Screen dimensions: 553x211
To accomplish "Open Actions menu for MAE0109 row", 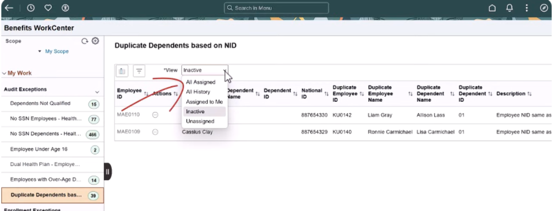I will 155,132.
